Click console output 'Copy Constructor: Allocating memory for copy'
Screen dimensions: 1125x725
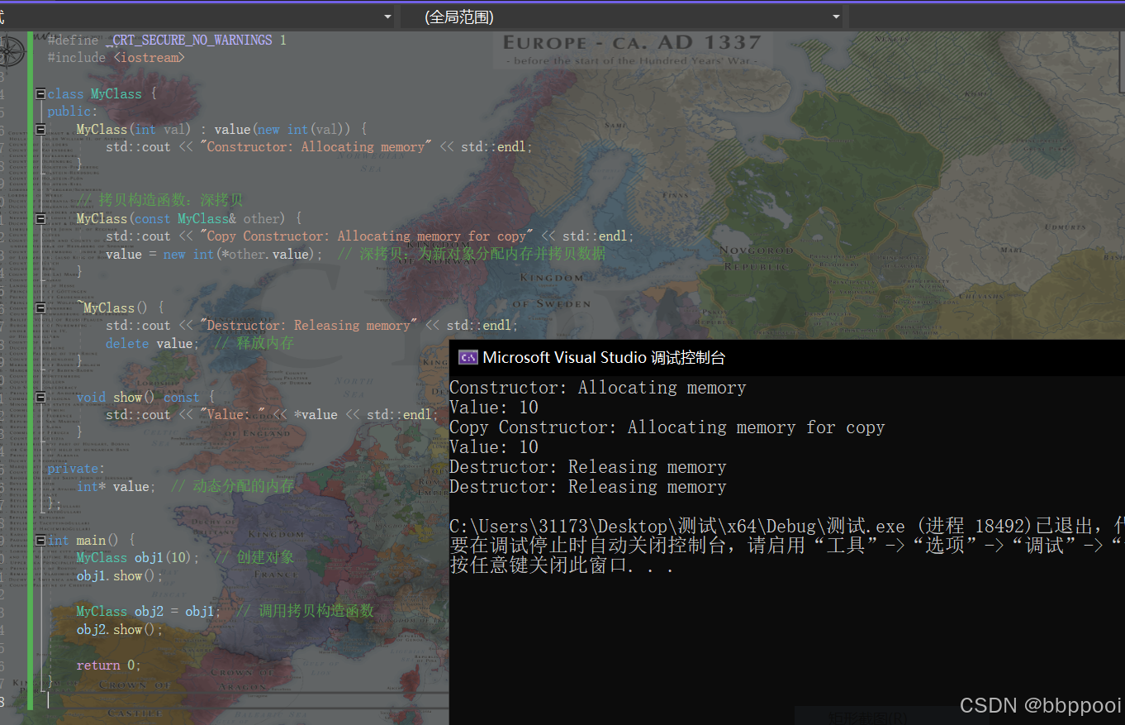coord(667,427)
